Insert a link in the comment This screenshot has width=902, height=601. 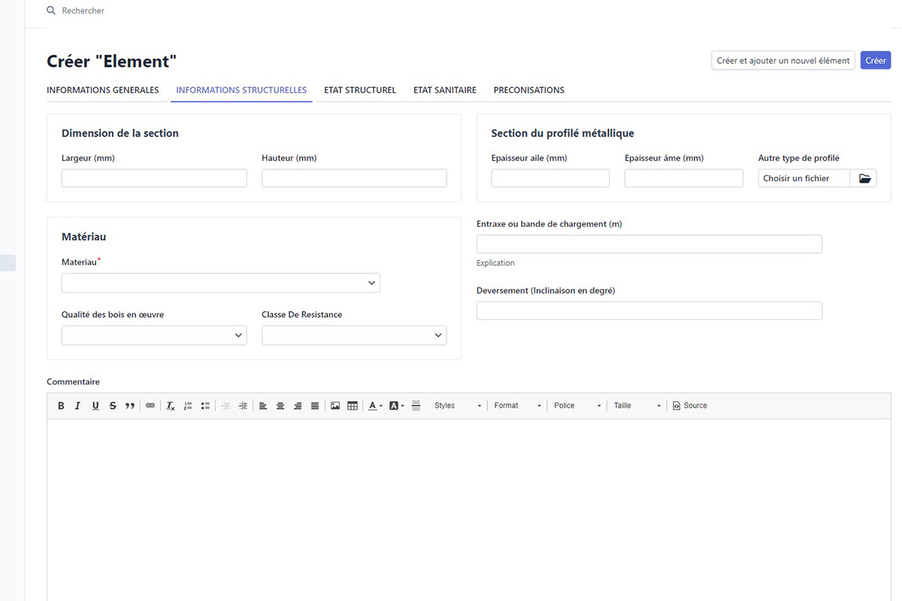tap(150, 406)
